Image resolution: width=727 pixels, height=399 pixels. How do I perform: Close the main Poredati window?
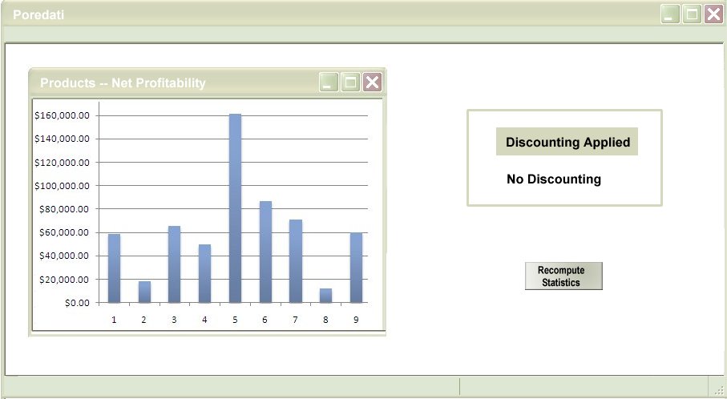pyautogui.click(x=713, y=14)
